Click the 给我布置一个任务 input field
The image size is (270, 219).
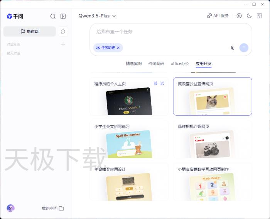point(170,32)
